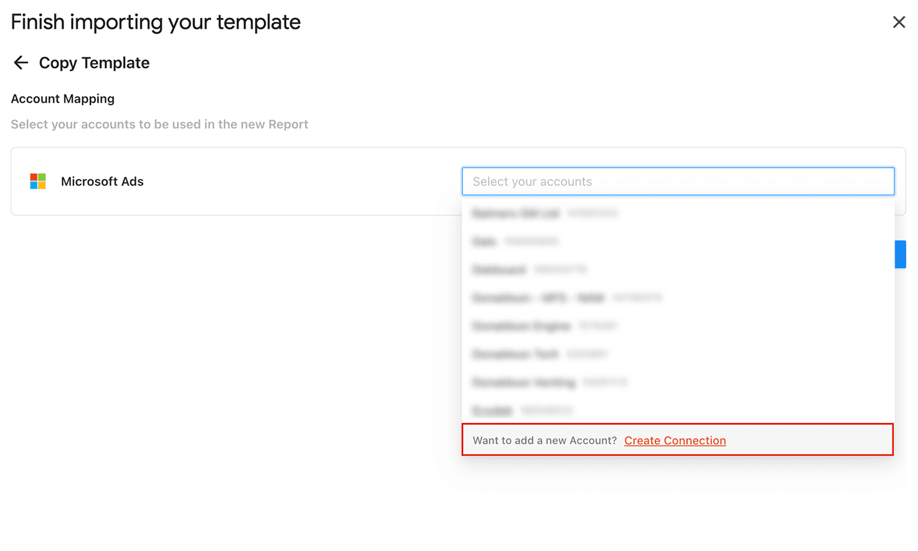Click the 'Copy Template' heading
Image resolution: width=918 pixels, height=551 pixels.
(94, 63)
